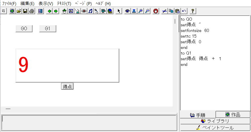251x132 pixels.
Task: Click the undo arrow icon
Action: coord(184,11)
